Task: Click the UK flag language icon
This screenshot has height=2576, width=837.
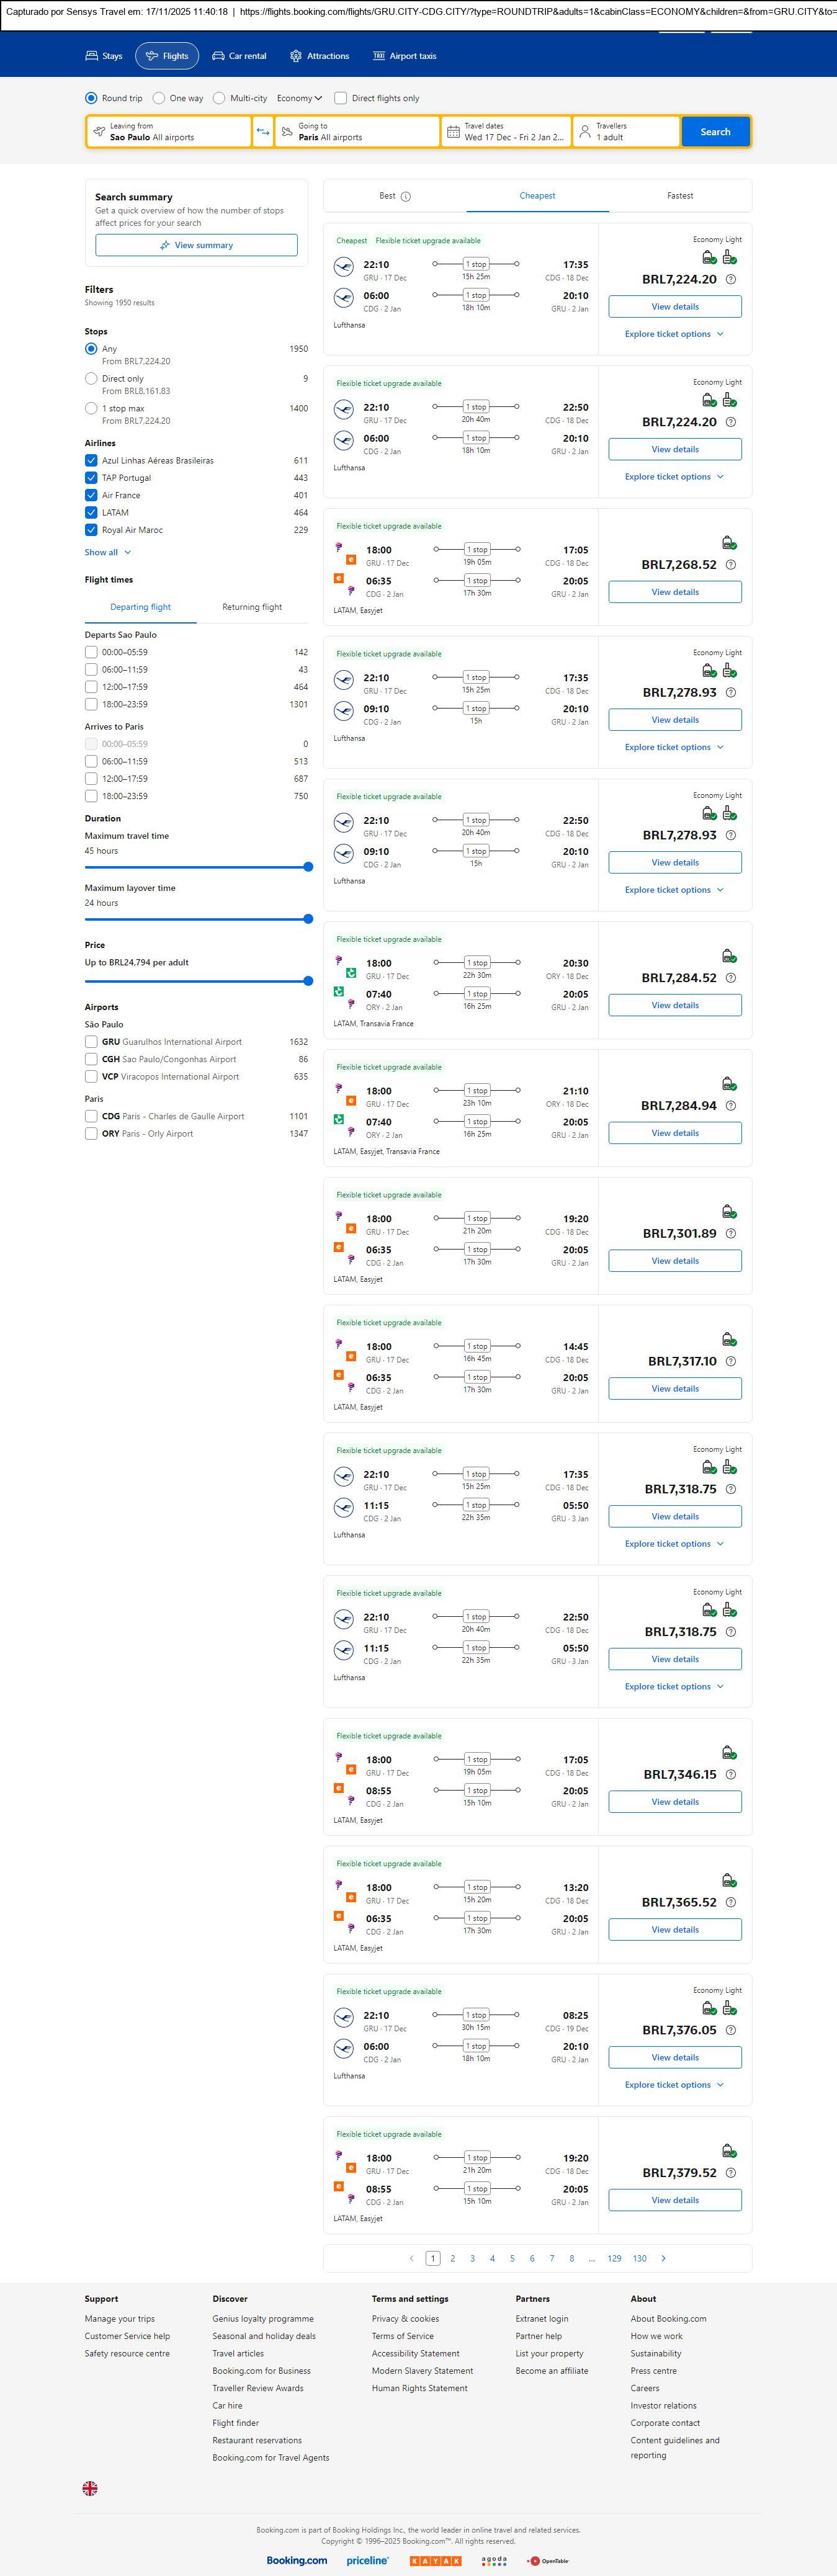Action: (90, 2488)
